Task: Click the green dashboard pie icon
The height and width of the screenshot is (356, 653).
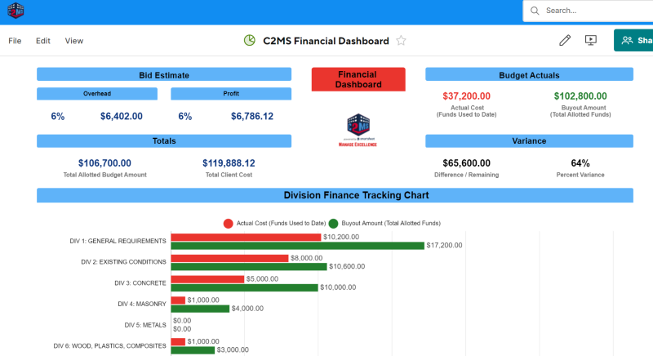Action: click(x=250, y=41)
